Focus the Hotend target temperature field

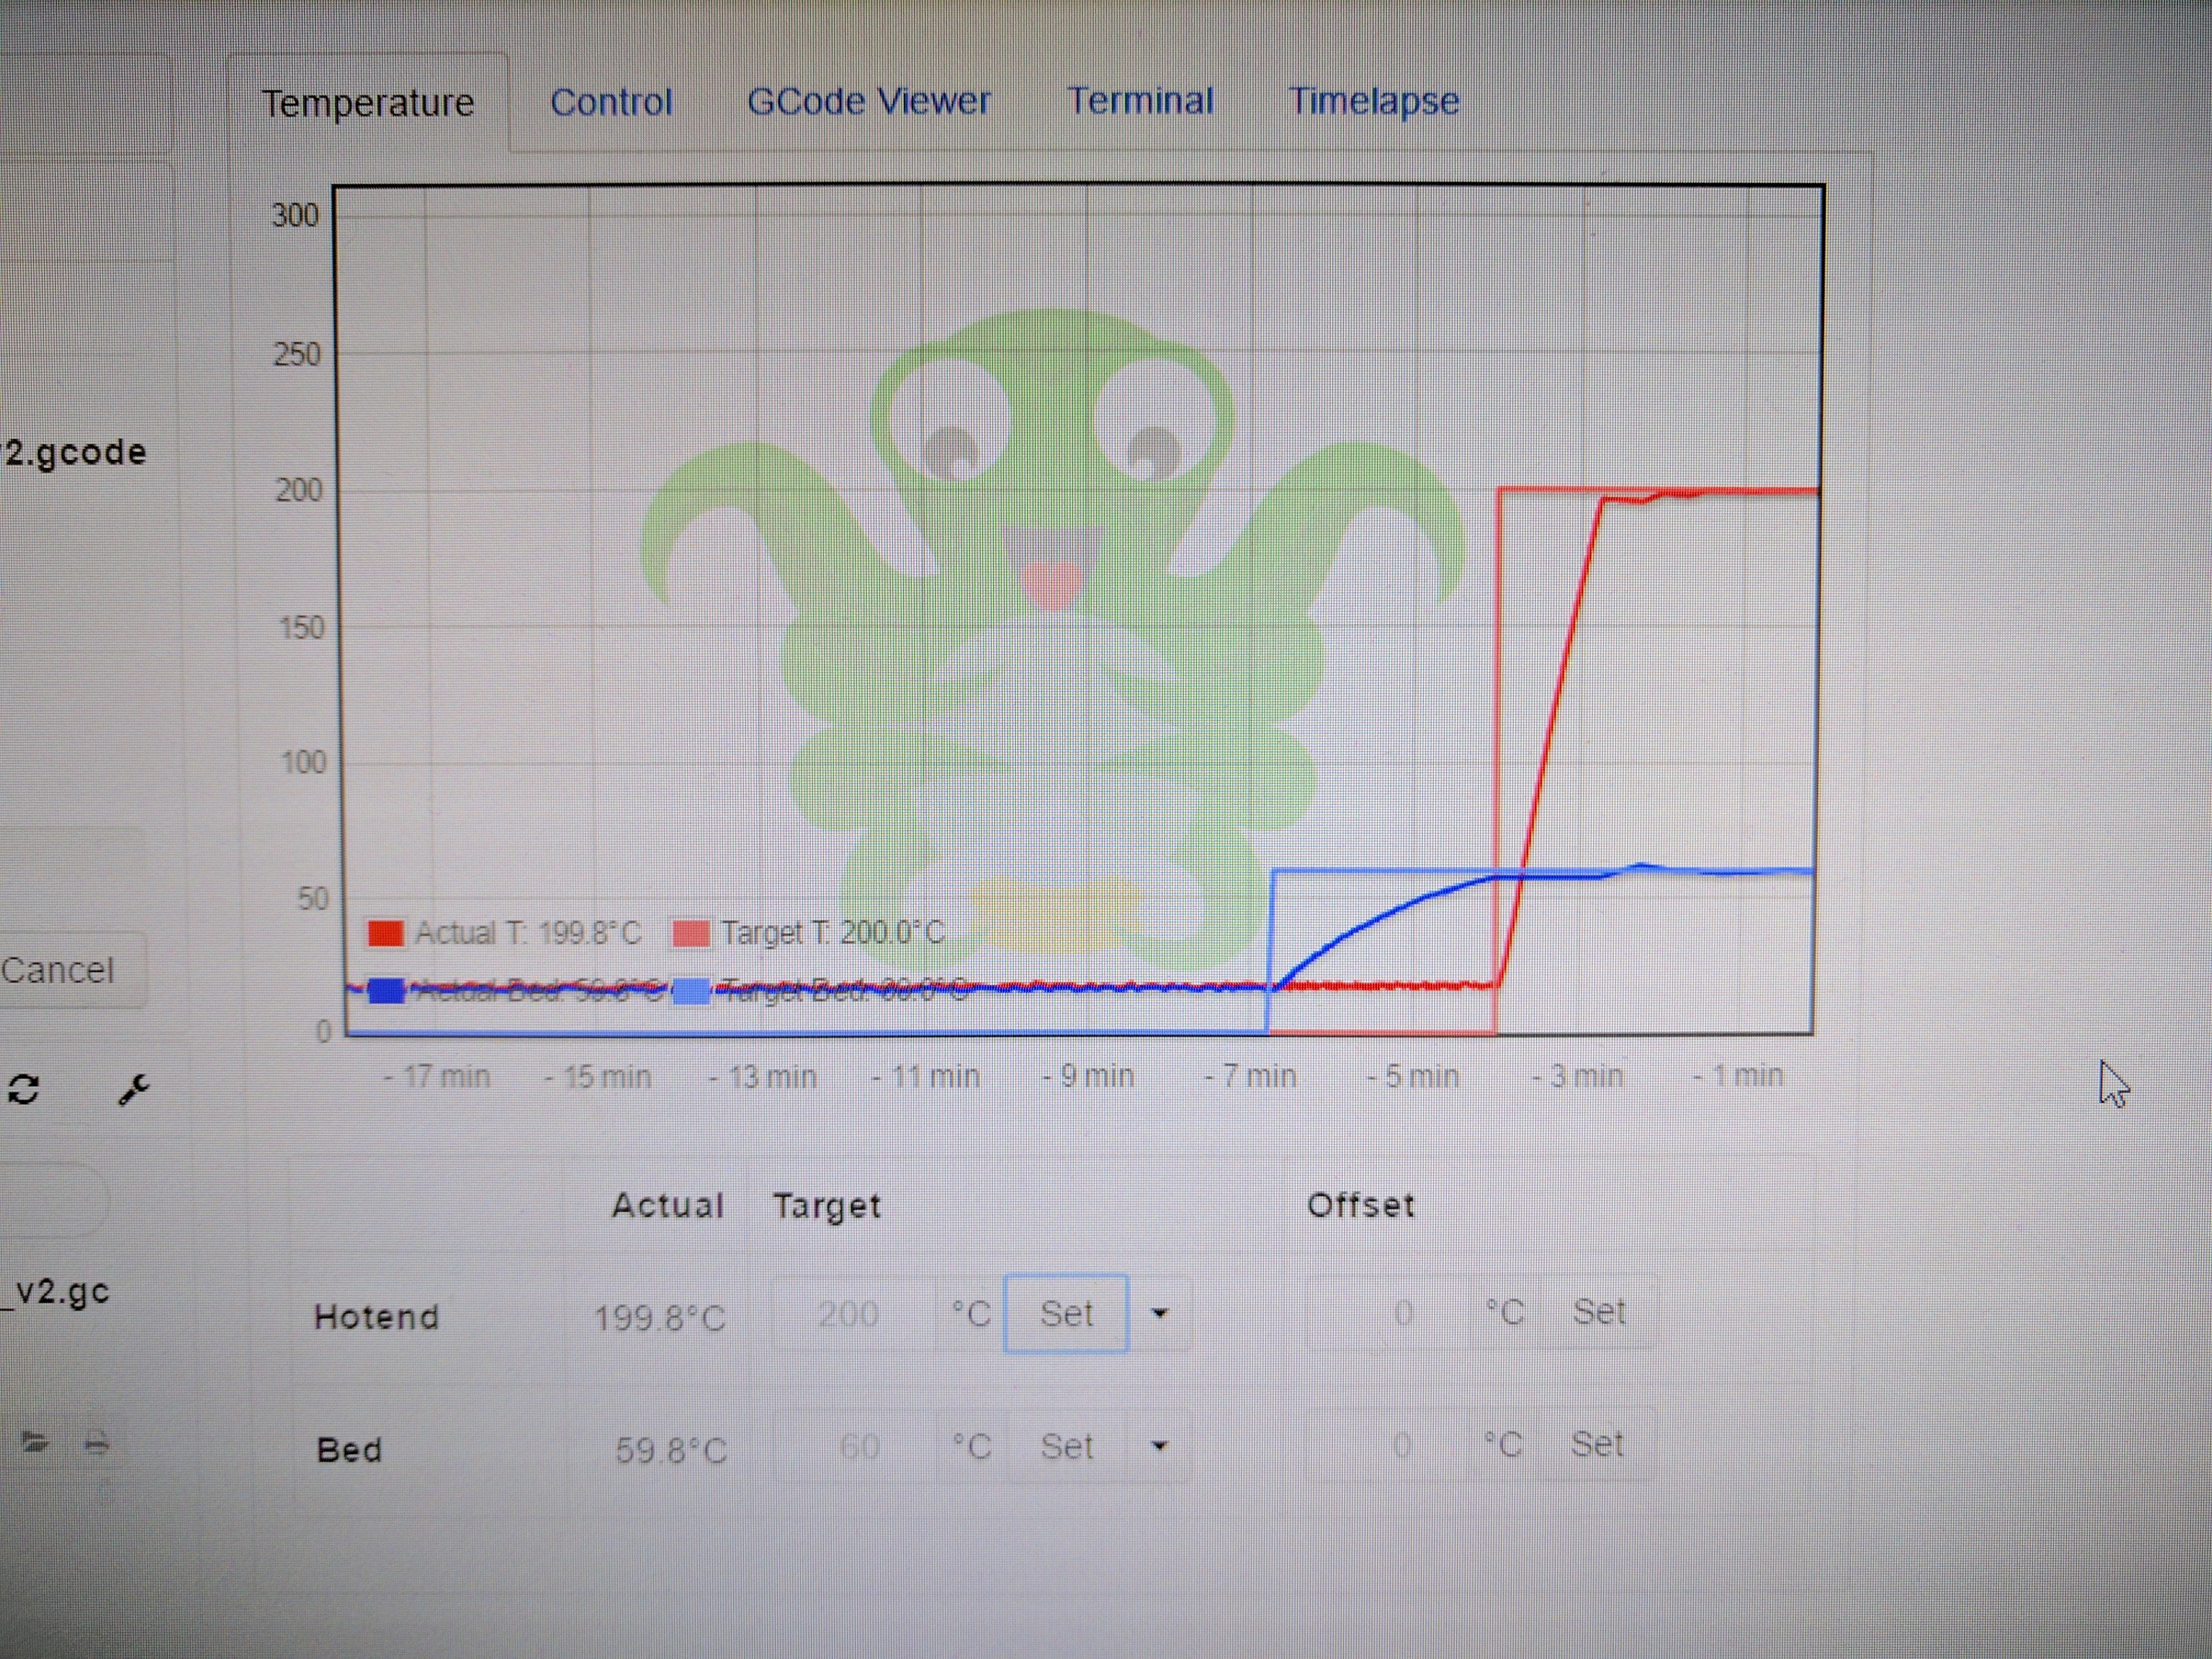[x=850, y=1313]
